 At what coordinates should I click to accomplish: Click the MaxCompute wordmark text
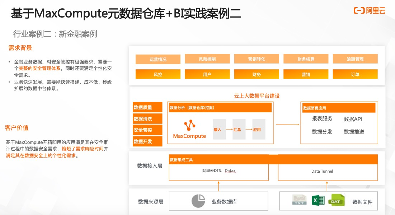click(x=189, y=136)
